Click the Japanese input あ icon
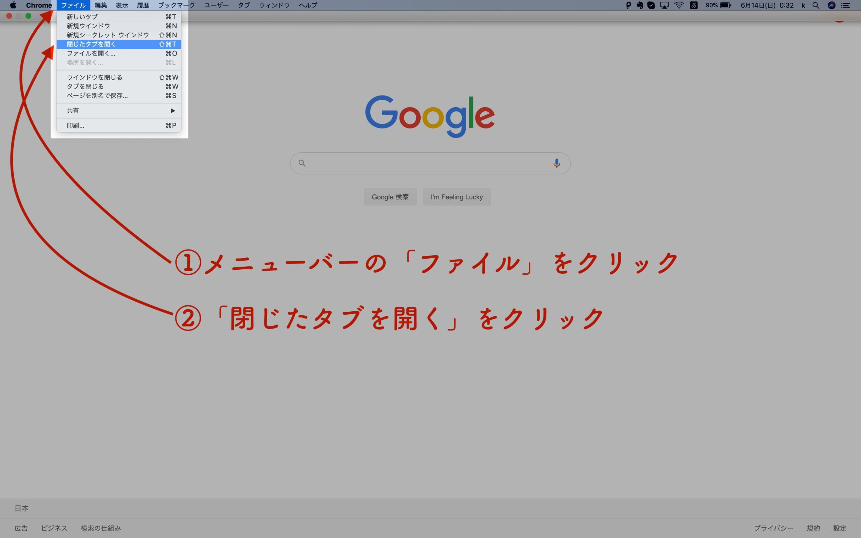The width and height of the screenshot is (861, 538). [x=694, y=5]
